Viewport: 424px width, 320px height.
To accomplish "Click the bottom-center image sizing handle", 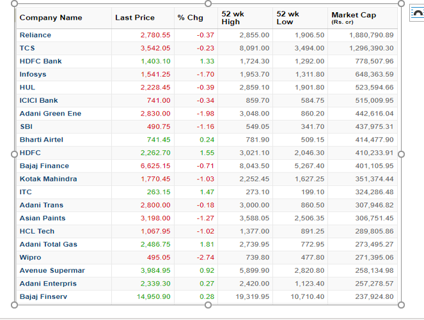I will pyautogui.click(x=208, y=305).
